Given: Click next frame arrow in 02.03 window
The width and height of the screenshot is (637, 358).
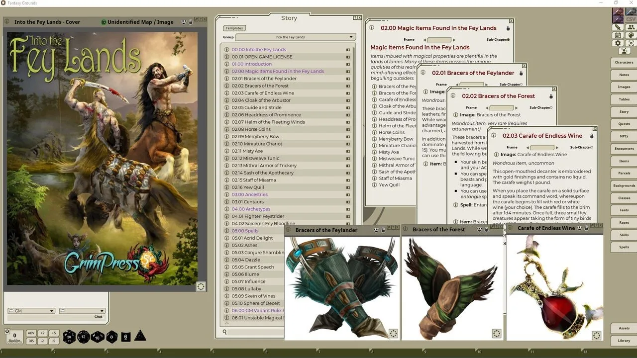Looking at the screenshot, I should tap(557, 148).
